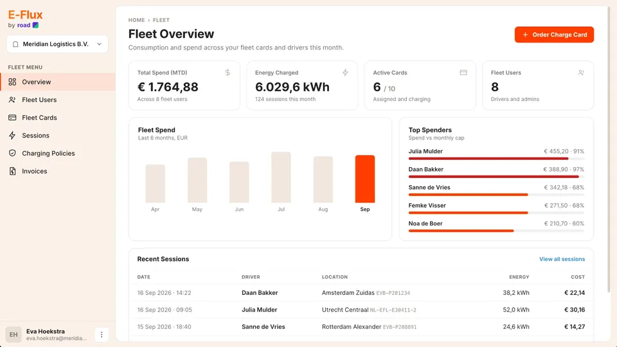Click the COST column header

click(578, 277)
